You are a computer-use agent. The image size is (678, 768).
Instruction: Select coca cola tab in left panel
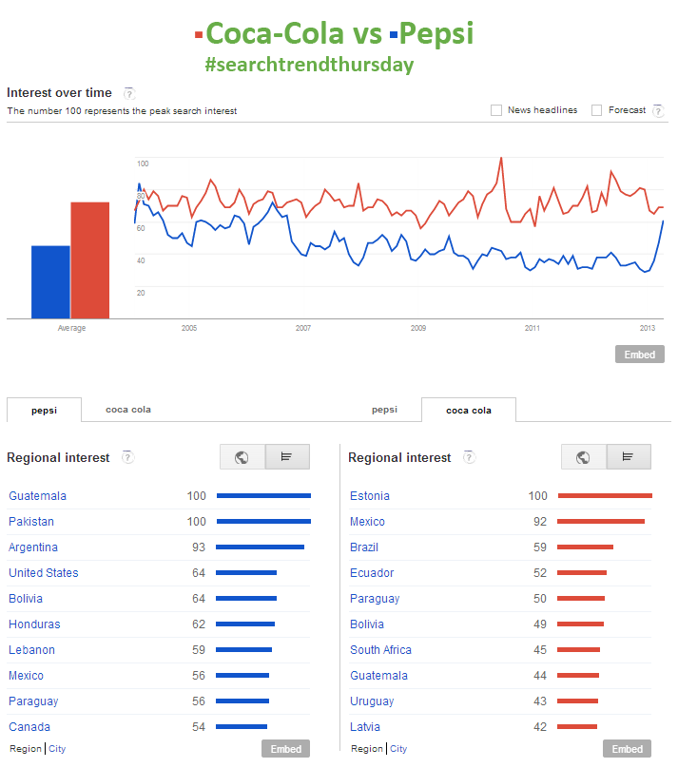click(128, 410)
